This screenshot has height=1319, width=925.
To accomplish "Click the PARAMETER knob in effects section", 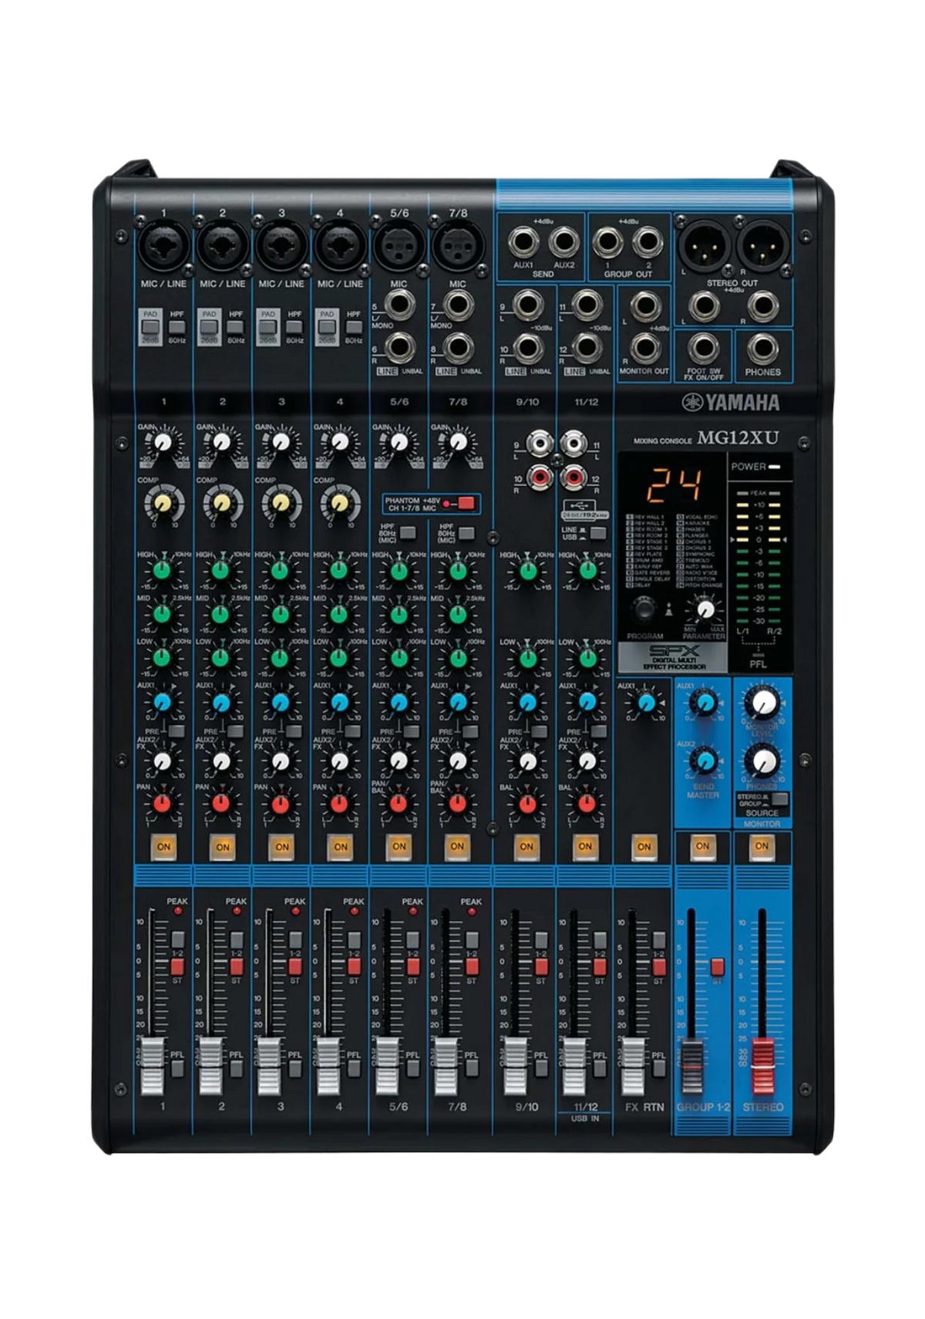I will (x=705, y=609).
